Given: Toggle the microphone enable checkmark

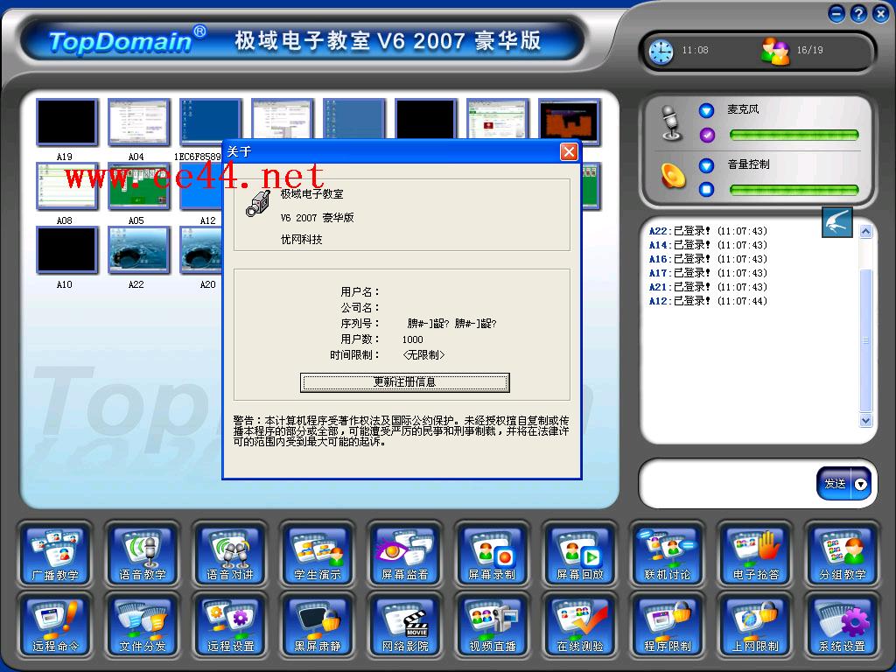Looking at the screenshot, I should click(707, 136).
